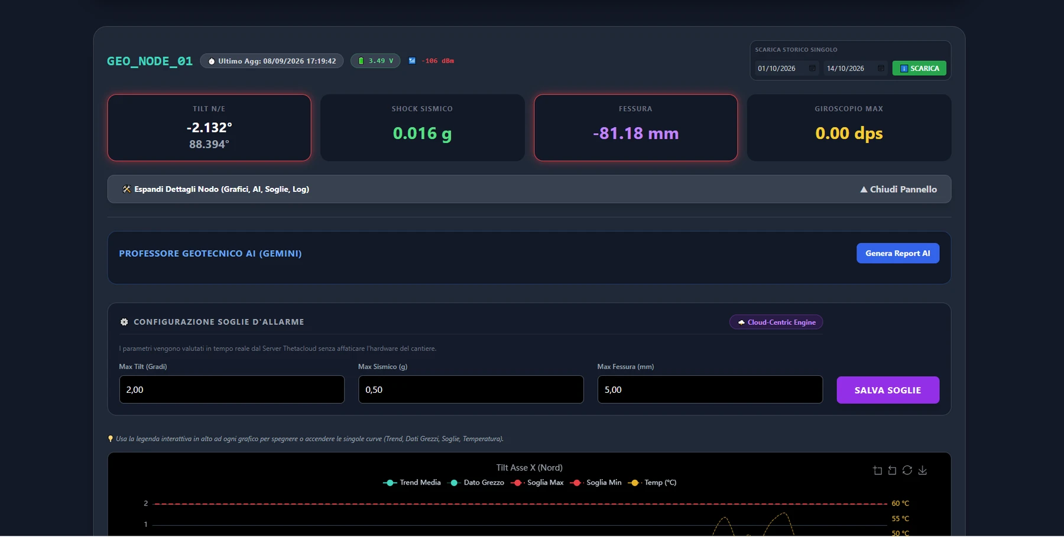Click the FESSURA card showing -81.18 mm
Screen dimensions: 1064x537
pyautogui.click(x=635, y=128)
